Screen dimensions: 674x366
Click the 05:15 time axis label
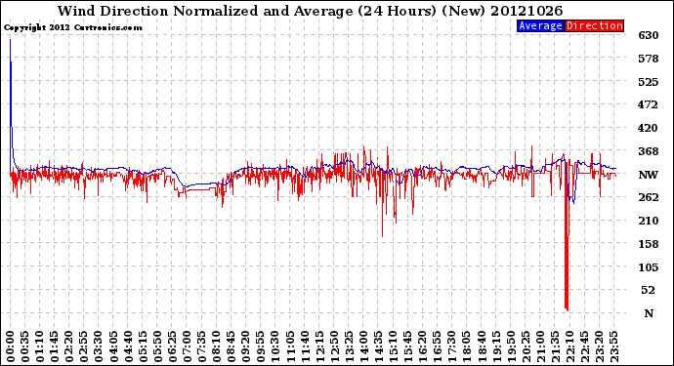pos(143,346)
